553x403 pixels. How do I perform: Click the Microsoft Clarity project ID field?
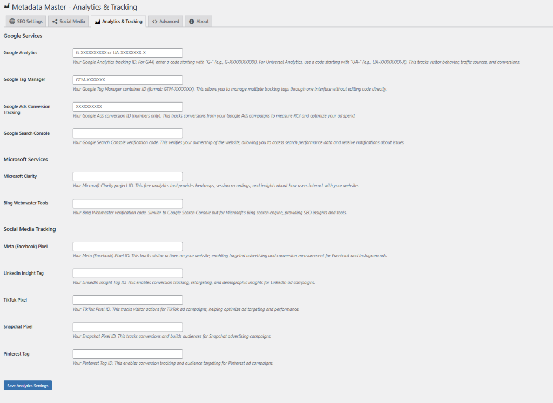[x=127, y=176]
